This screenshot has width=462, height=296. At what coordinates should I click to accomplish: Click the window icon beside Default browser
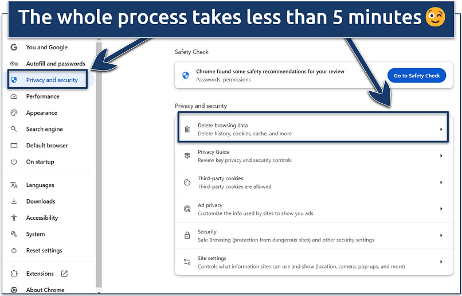pyautogui.click(x=14, y=145)
